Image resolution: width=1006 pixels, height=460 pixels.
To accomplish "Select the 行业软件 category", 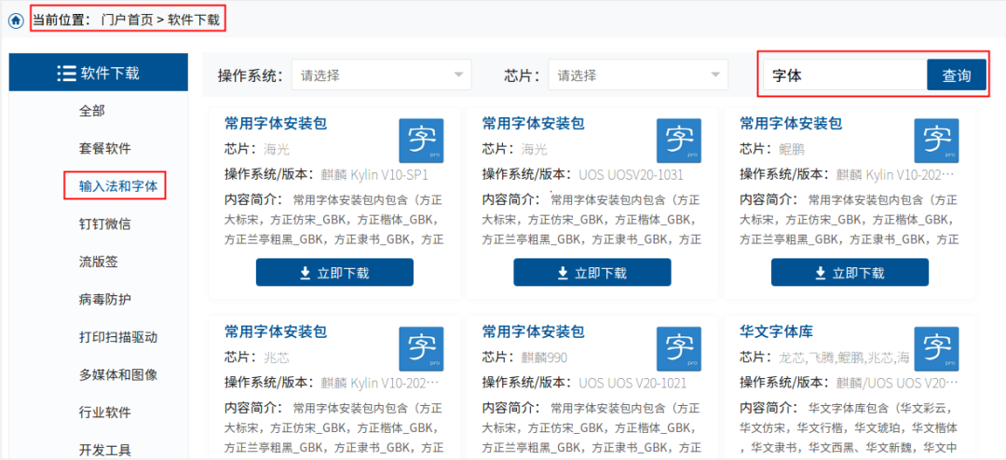I will [104, 412].
